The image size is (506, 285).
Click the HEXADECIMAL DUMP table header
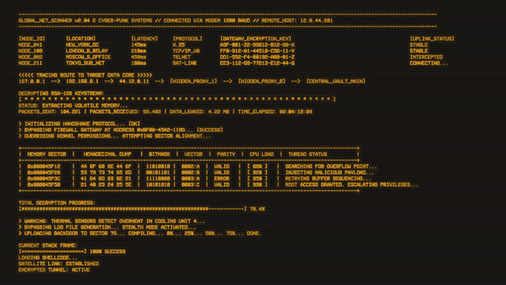(108, 154)
